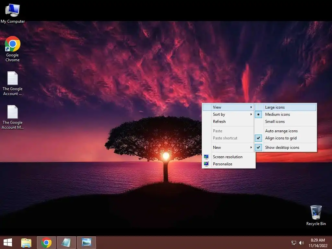The height and width of the screenshot is (249, 332).
Task: Choose the Paste shortcut entry
Action: point(229,138)
